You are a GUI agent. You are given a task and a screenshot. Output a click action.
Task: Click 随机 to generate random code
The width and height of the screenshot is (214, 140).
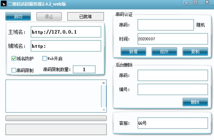[x=201, y=25]
